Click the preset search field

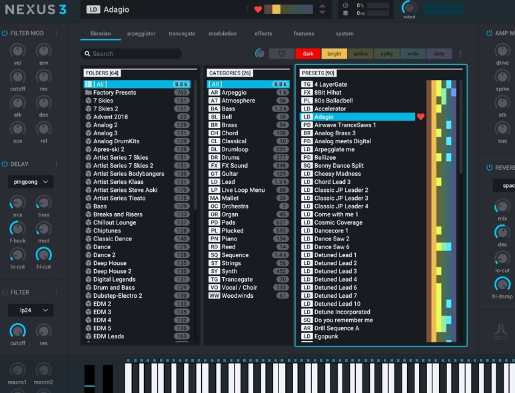point(133,54)
